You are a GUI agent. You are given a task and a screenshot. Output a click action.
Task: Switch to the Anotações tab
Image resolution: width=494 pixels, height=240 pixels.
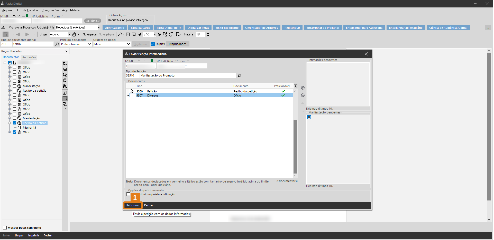pos(29,57)
